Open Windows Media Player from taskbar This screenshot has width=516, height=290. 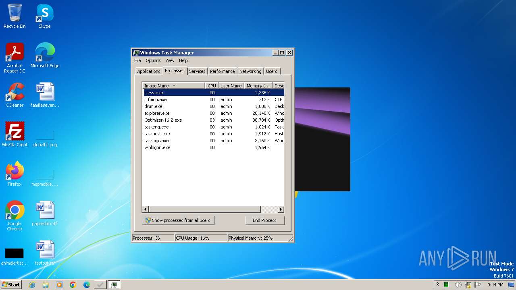click(x=59, y=285)
